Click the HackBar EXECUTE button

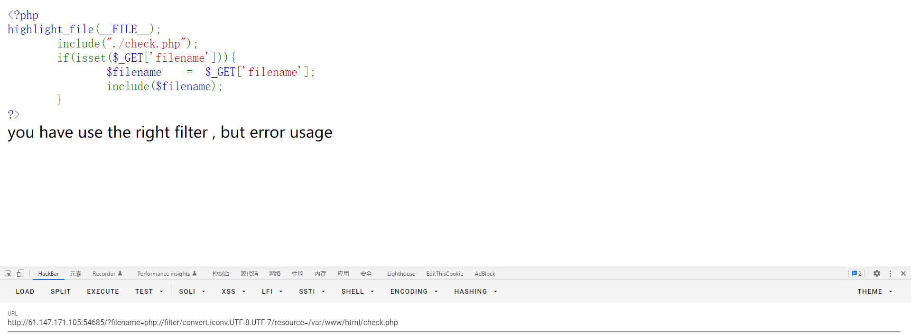103,291
